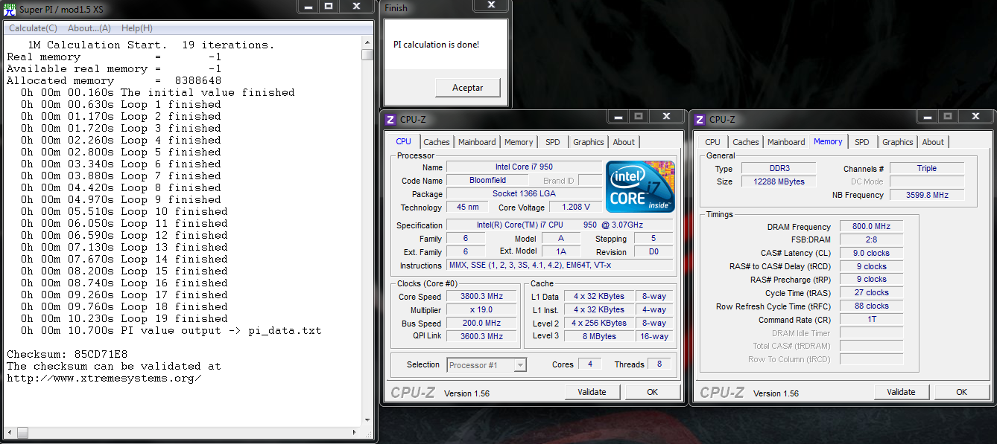Click the Bus Speed 200.0 MHz field
This screenshot has height=444, width=997.
(x=482, y=324)
